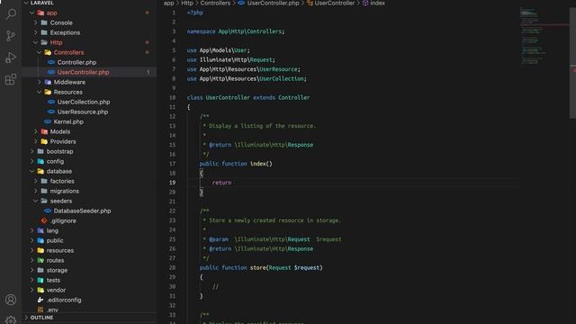Click the editor vertical scrollbar
The height and width of the screenshot is (324, 576).
(572, 62)
